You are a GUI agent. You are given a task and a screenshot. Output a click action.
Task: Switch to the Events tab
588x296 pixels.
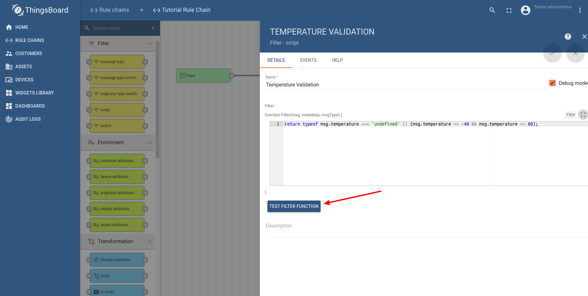click(308, 60)
